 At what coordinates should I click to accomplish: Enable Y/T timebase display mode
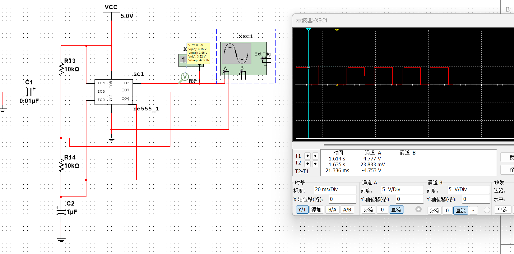click(x=302, y=210)
